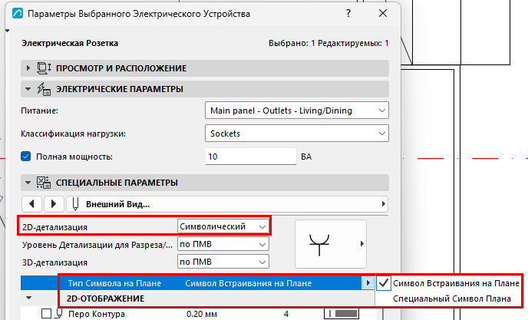Click the Archicad logo icon in title bar

click(x=18, y=14)
